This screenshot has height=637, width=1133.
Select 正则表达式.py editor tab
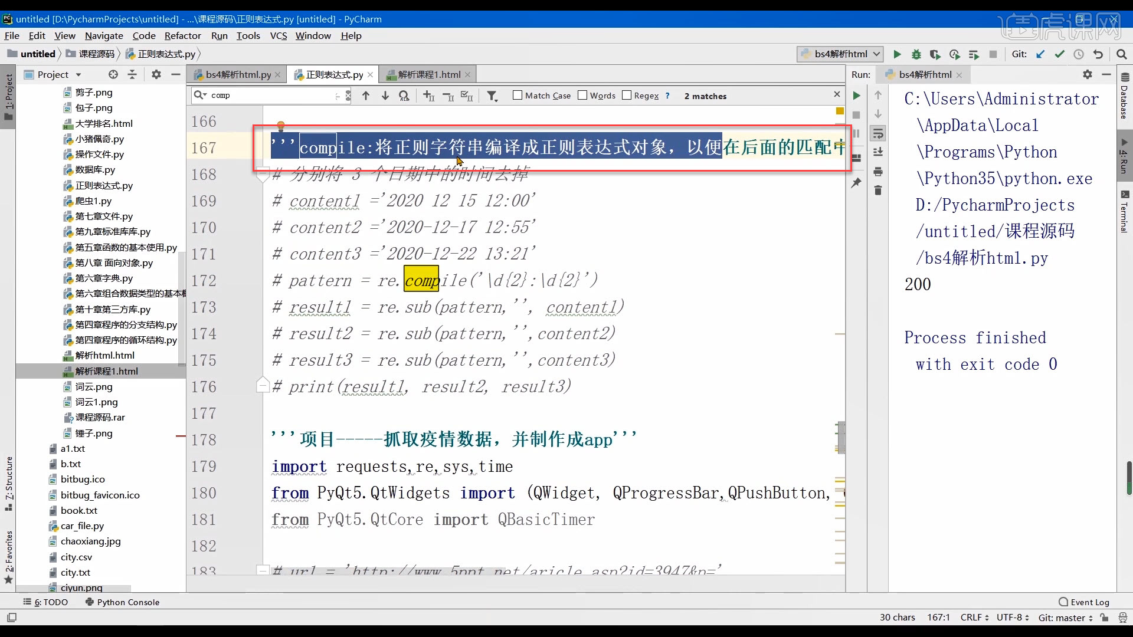click(x=334, y=75)
